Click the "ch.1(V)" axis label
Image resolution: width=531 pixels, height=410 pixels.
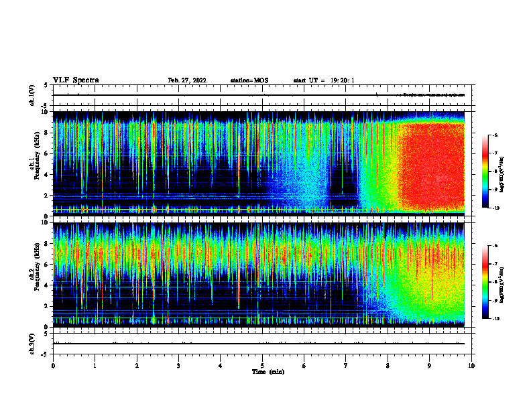tap(32, 95)
